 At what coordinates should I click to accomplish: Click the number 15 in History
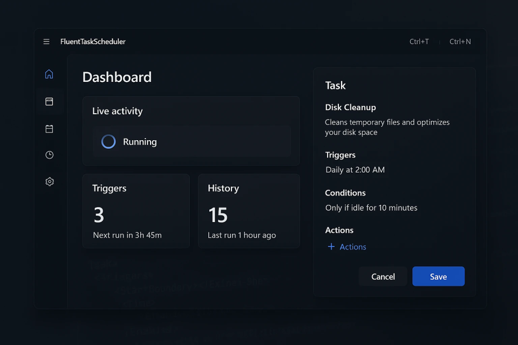(x=217, y=215)
